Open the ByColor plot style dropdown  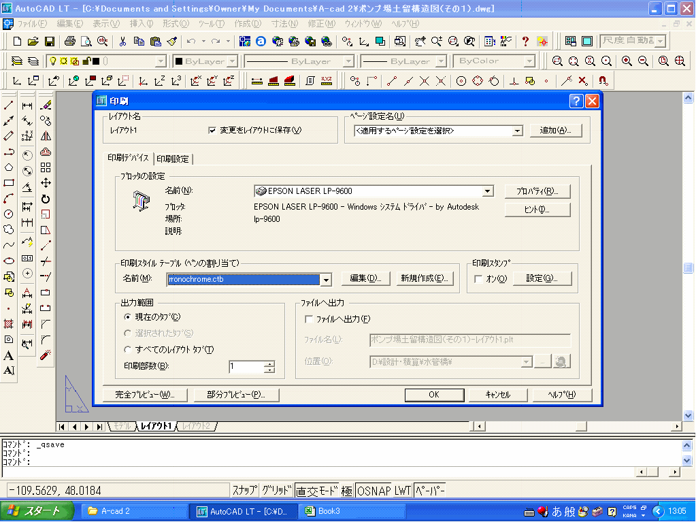pyautogui.click(x=529, y=61)
